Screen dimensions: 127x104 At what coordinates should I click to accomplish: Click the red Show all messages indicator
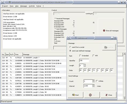point(104,30)
